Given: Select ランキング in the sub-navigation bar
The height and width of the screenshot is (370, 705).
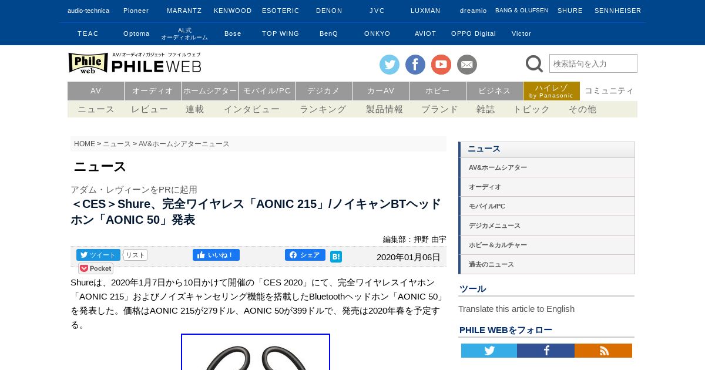Looking at the screenshot, I should [x=323, y=109].
